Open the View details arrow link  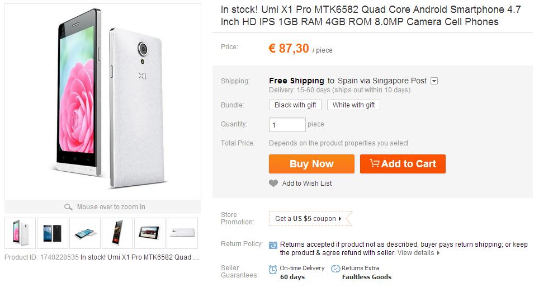click(419, 253)
